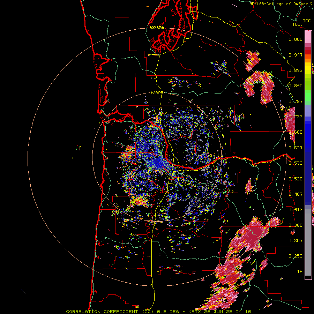The height and width of the screenshot is (314, 314).
Task: Click the 0.520 legend value
Action: click(x=296, y=179)
